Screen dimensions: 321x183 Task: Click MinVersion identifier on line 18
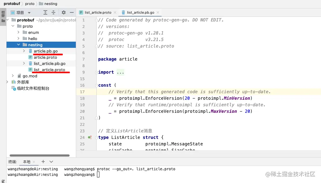click(x=237, y=98)
